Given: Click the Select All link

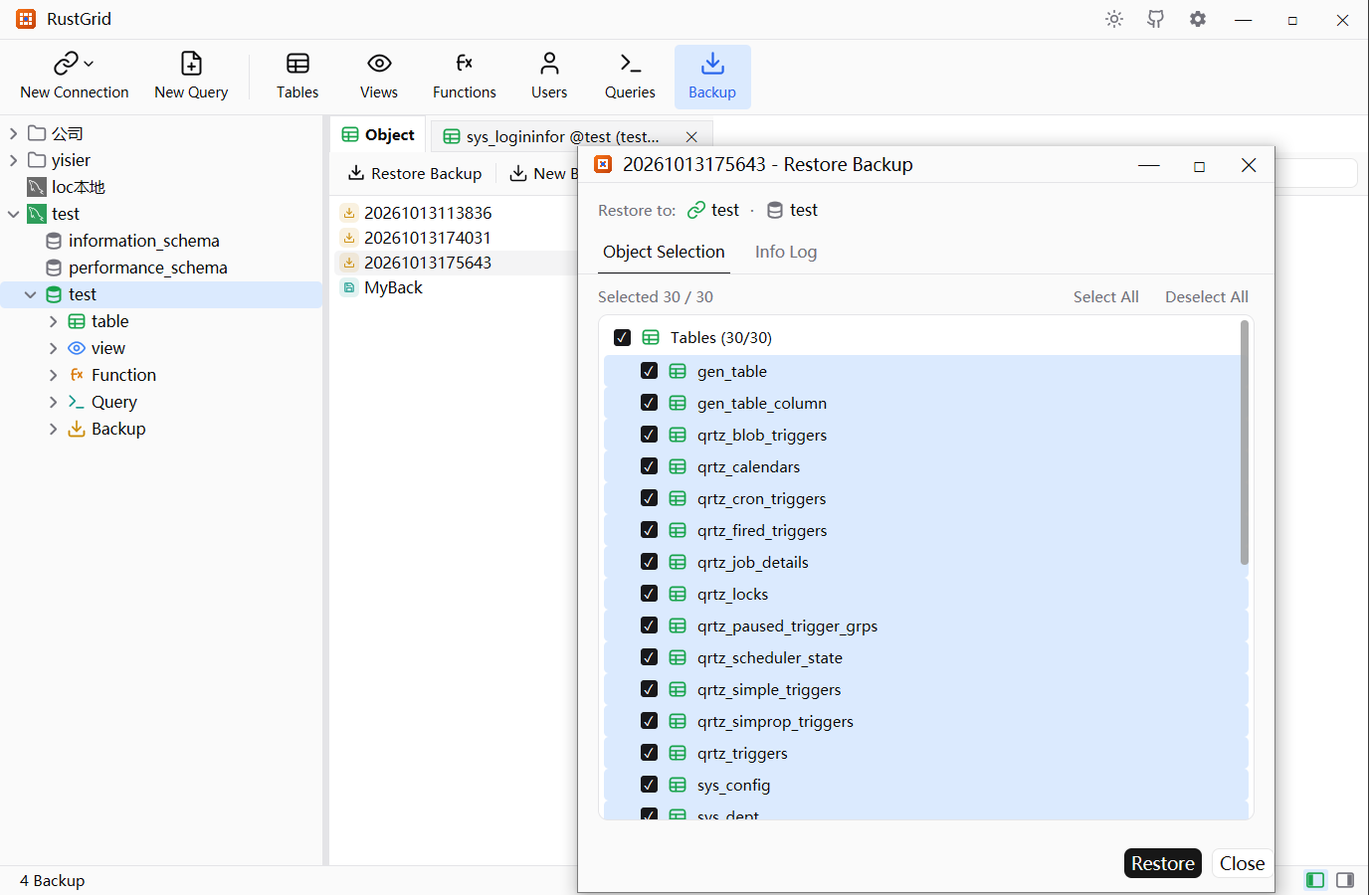Looking at the screenshot, I should pyautogui.click(x=1105, y=296).
